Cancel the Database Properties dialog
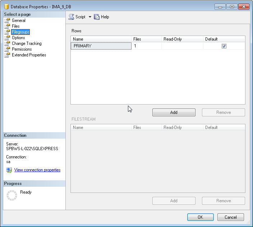Screen dimensions: 253x227 (230, 217)
